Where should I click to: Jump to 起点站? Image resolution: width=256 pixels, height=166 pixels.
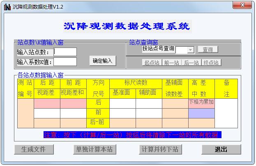(x=152, y=63)
